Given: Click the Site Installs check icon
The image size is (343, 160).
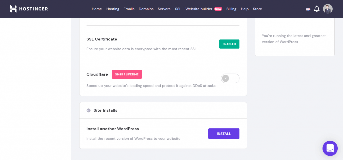Looking at the screenshot, I should (x=88, y=110).
